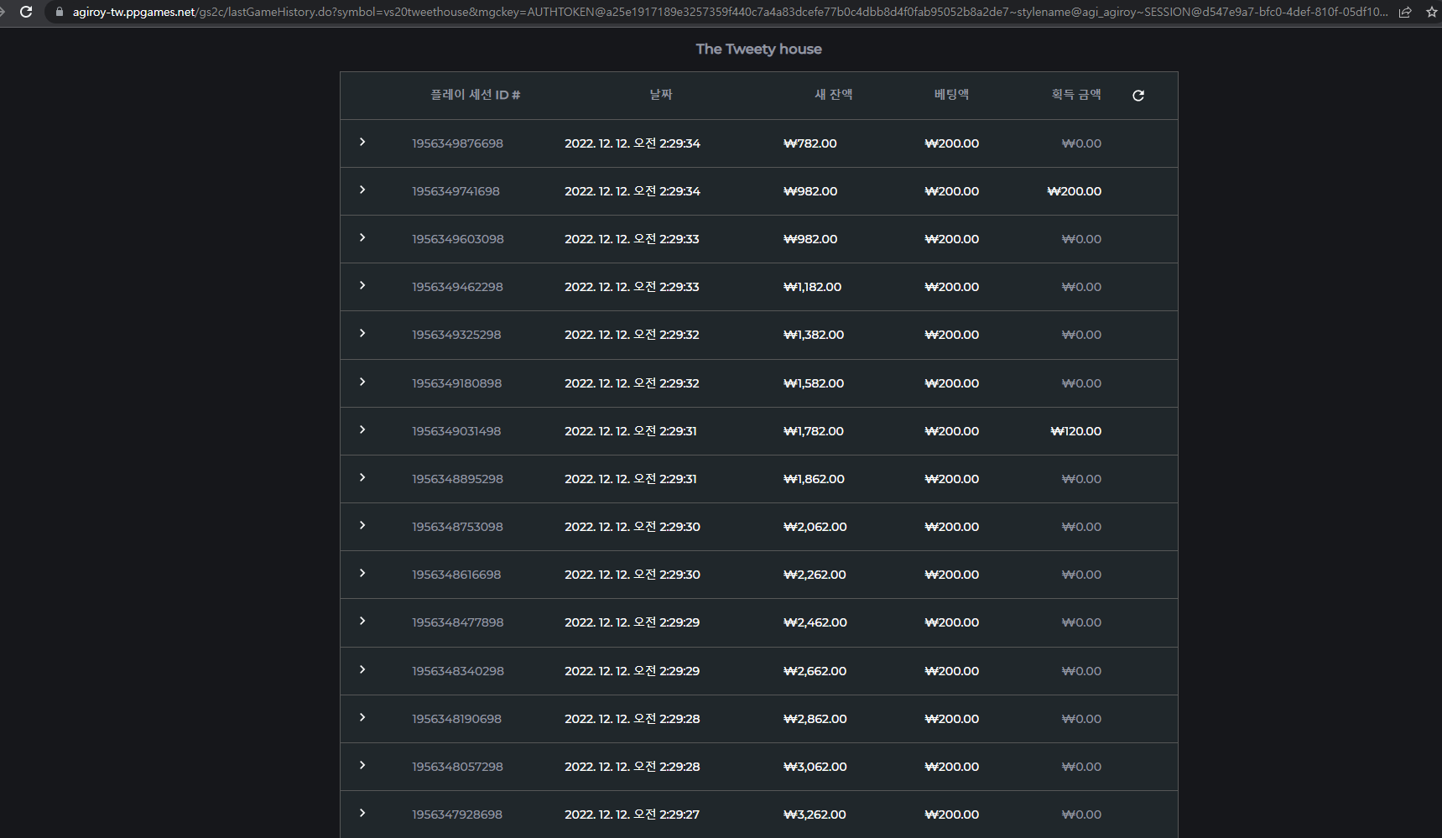Click the ₩1,582.00 new balance value
The width and height of the screenshot is (1442, 838).
point(814,383)
